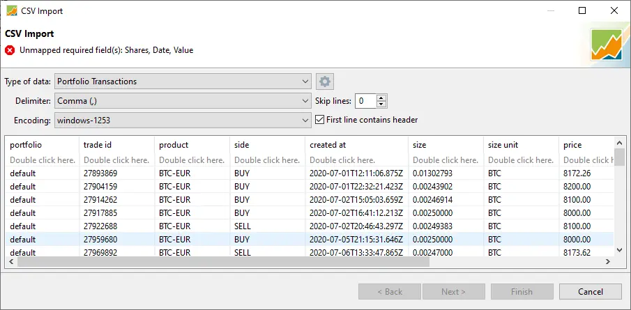Select trade id 27922688 cell
This screenshot has width=631, height=310.
[100, 226]
